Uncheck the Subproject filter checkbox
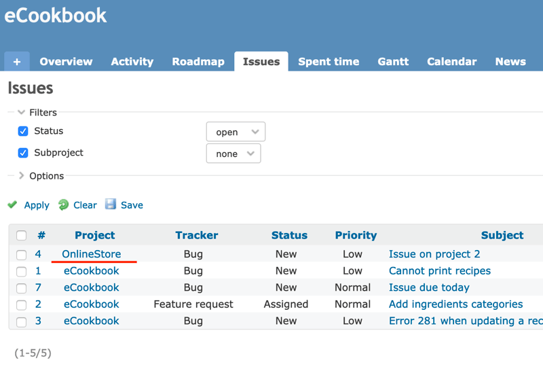Image resolution: width=543 pixels, height=375 pixels. [23, 153]
